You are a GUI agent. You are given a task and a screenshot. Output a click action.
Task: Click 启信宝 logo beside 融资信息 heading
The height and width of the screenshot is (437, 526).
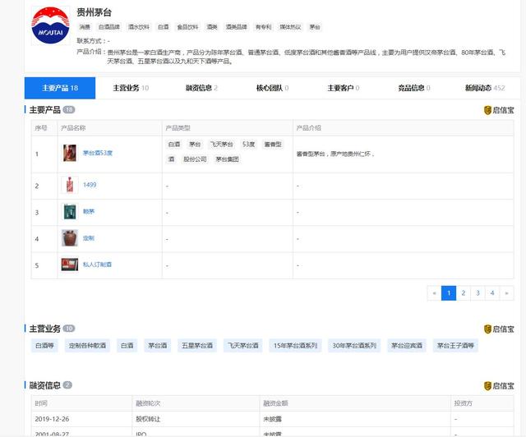499,386
